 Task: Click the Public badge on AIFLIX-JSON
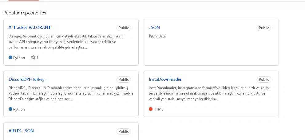pyautogui.click(x=124, y=131)
